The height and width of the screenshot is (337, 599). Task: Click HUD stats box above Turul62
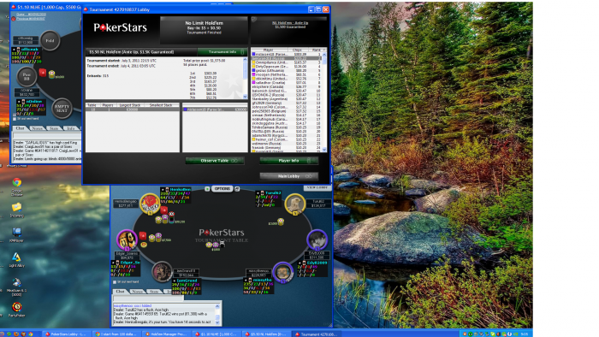267,199
